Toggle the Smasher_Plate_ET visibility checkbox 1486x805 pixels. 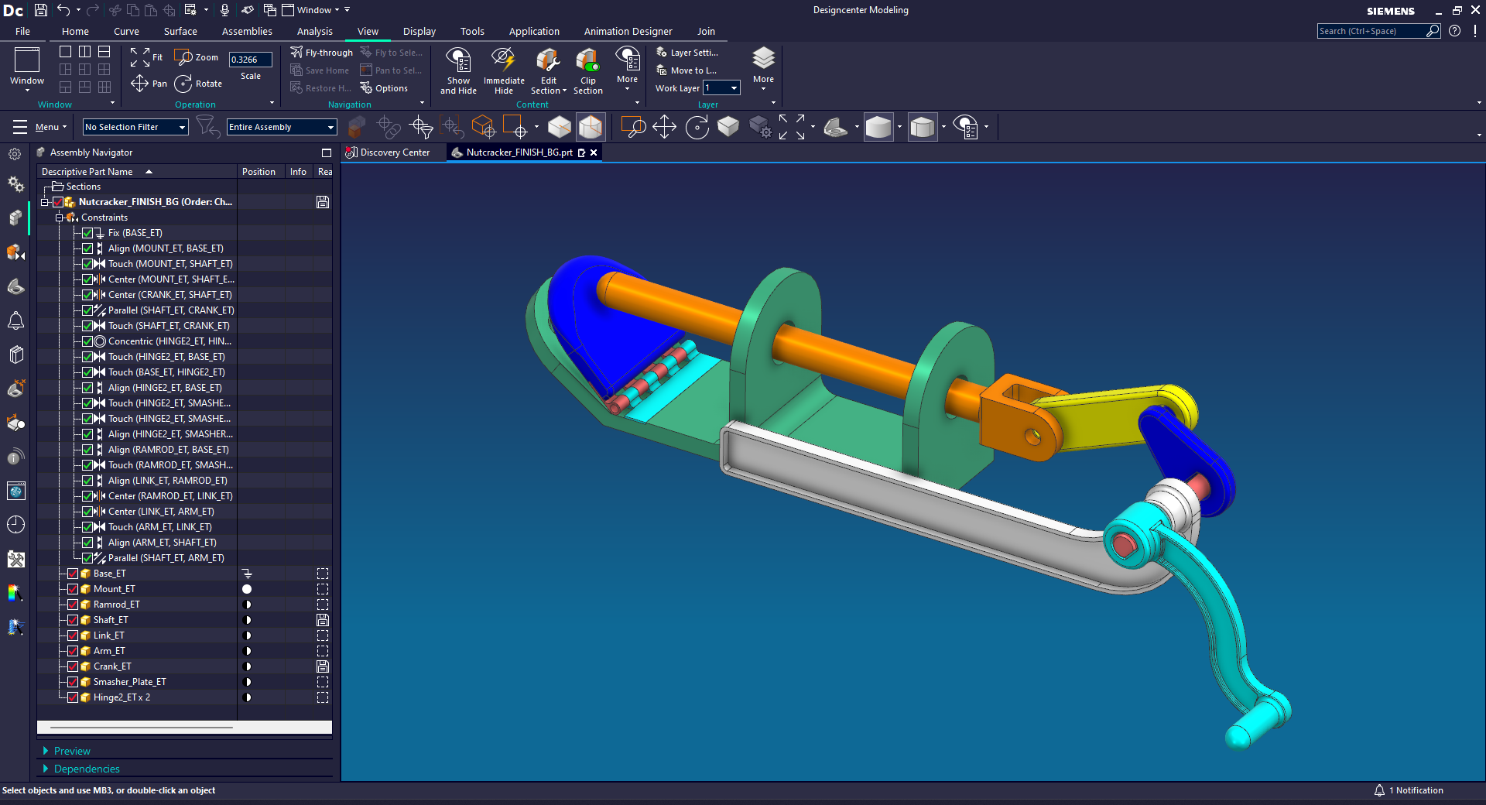click(x=73, y=682)
